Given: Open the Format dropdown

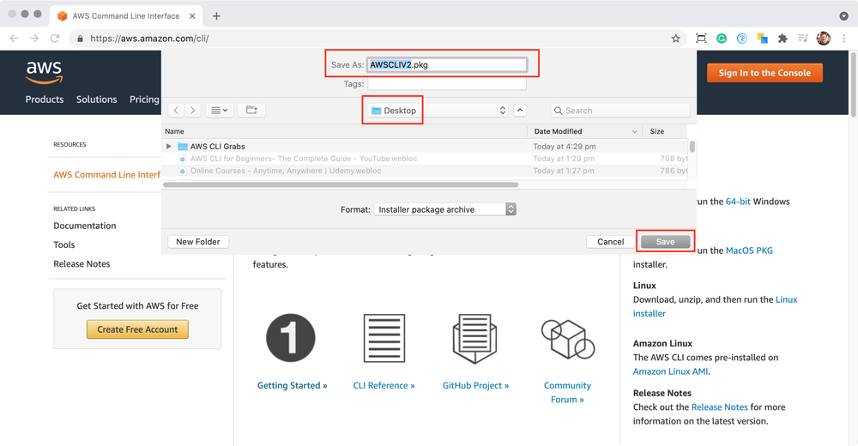Looking at the screenshot, I should click(444, 209).
